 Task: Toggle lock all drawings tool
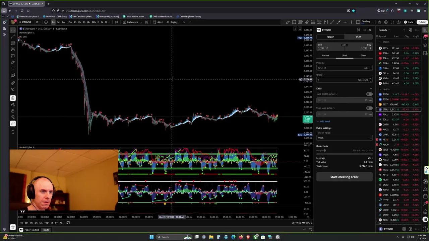(13, 111)
